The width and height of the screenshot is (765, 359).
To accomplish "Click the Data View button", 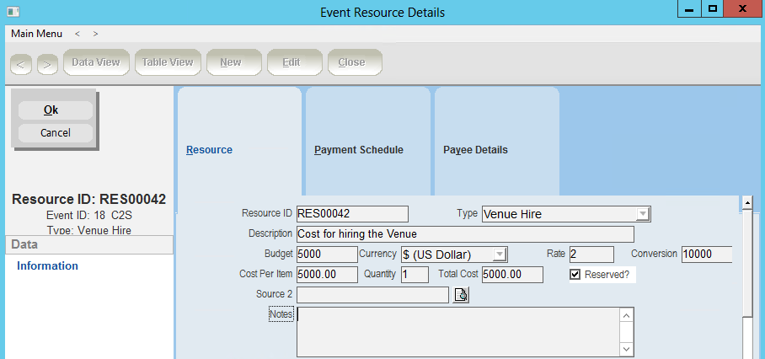I will [x=96, y=62].
